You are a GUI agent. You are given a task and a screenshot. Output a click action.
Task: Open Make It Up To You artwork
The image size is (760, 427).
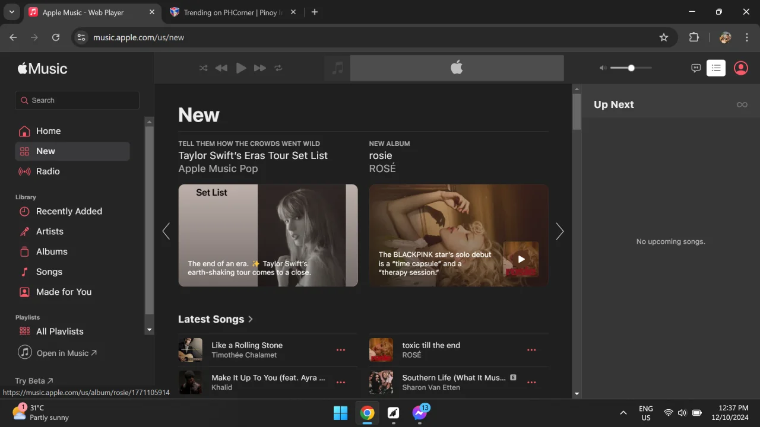191,383
